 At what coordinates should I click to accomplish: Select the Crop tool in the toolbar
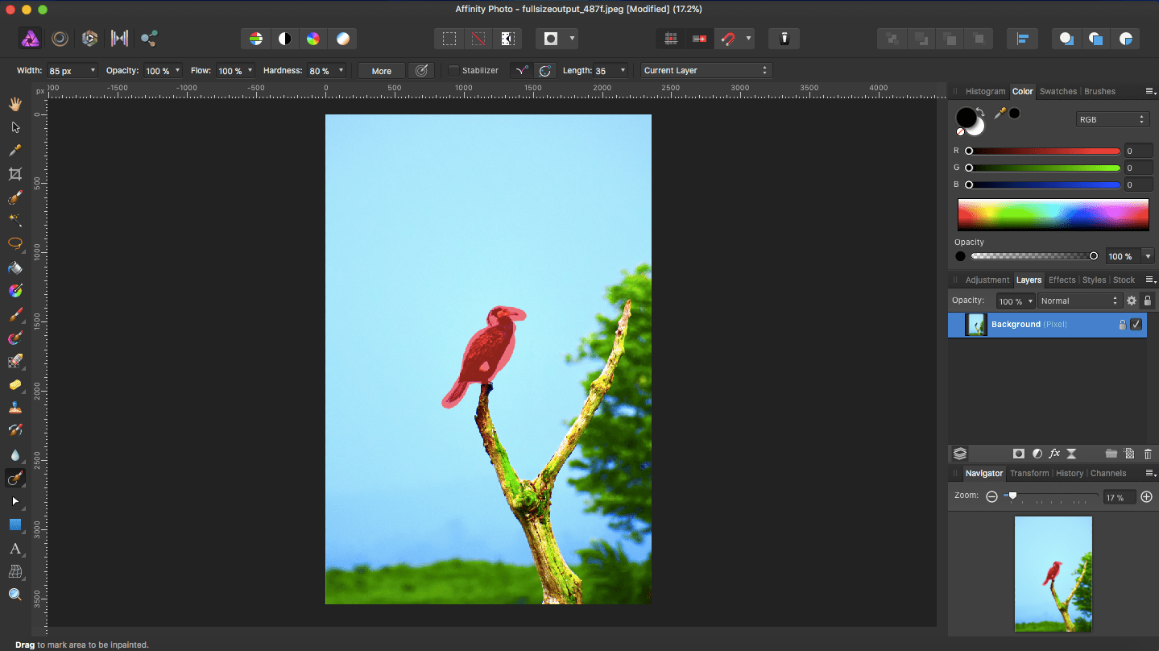[x=14, y=174]
